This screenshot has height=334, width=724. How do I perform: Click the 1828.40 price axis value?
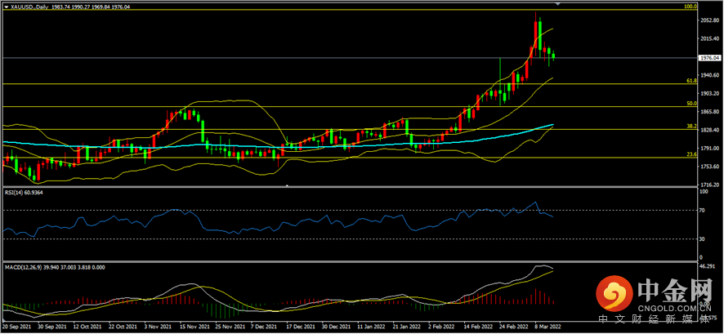click(709, 131)
